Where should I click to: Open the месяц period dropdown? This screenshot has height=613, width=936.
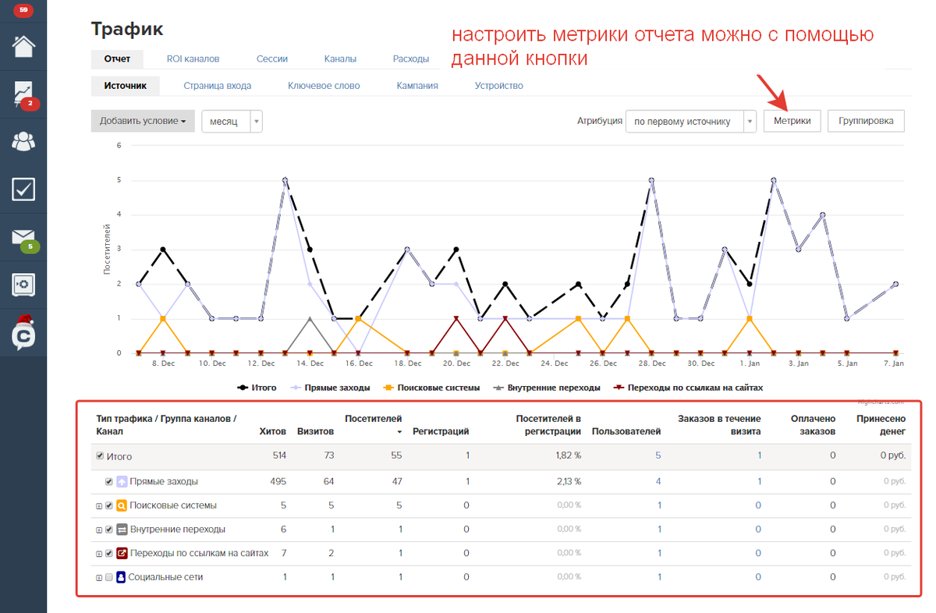click(x=232, y=121)
